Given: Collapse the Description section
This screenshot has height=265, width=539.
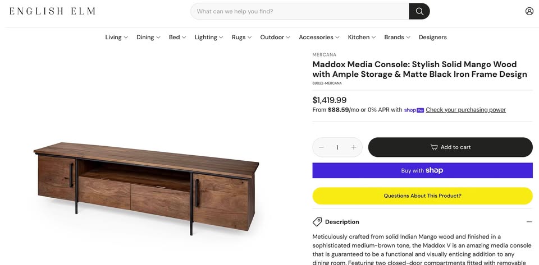Looking at the screenshot, I should point(529,222).
